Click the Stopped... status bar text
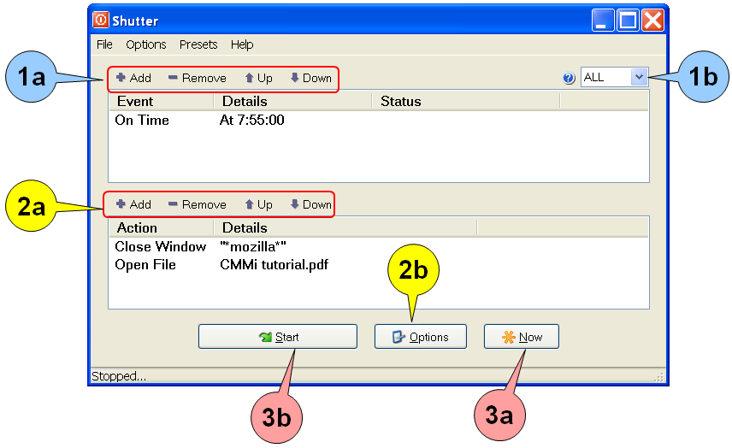The width and height of the screenshot is (732, 448). 119,376
